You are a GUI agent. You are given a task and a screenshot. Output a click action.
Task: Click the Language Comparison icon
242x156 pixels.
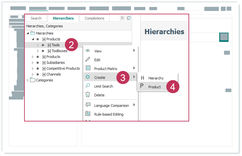88,105
